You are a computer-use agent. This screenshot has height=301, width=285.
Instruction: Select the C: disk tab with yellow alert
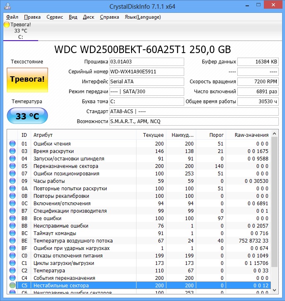click(x=21, y=31)
